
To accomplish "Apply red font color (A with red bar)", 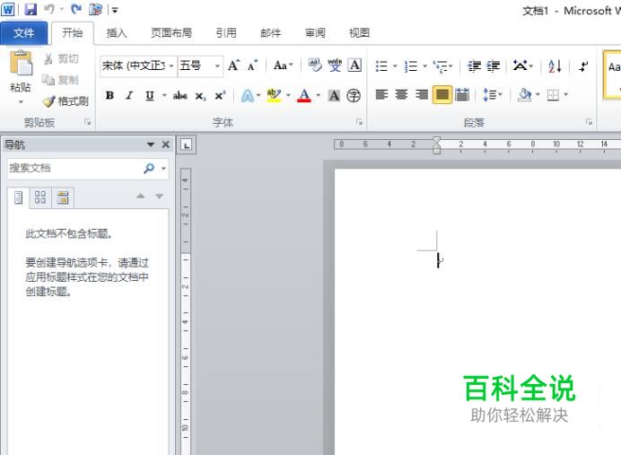I will pyautogui.click(x=303, y=95).
